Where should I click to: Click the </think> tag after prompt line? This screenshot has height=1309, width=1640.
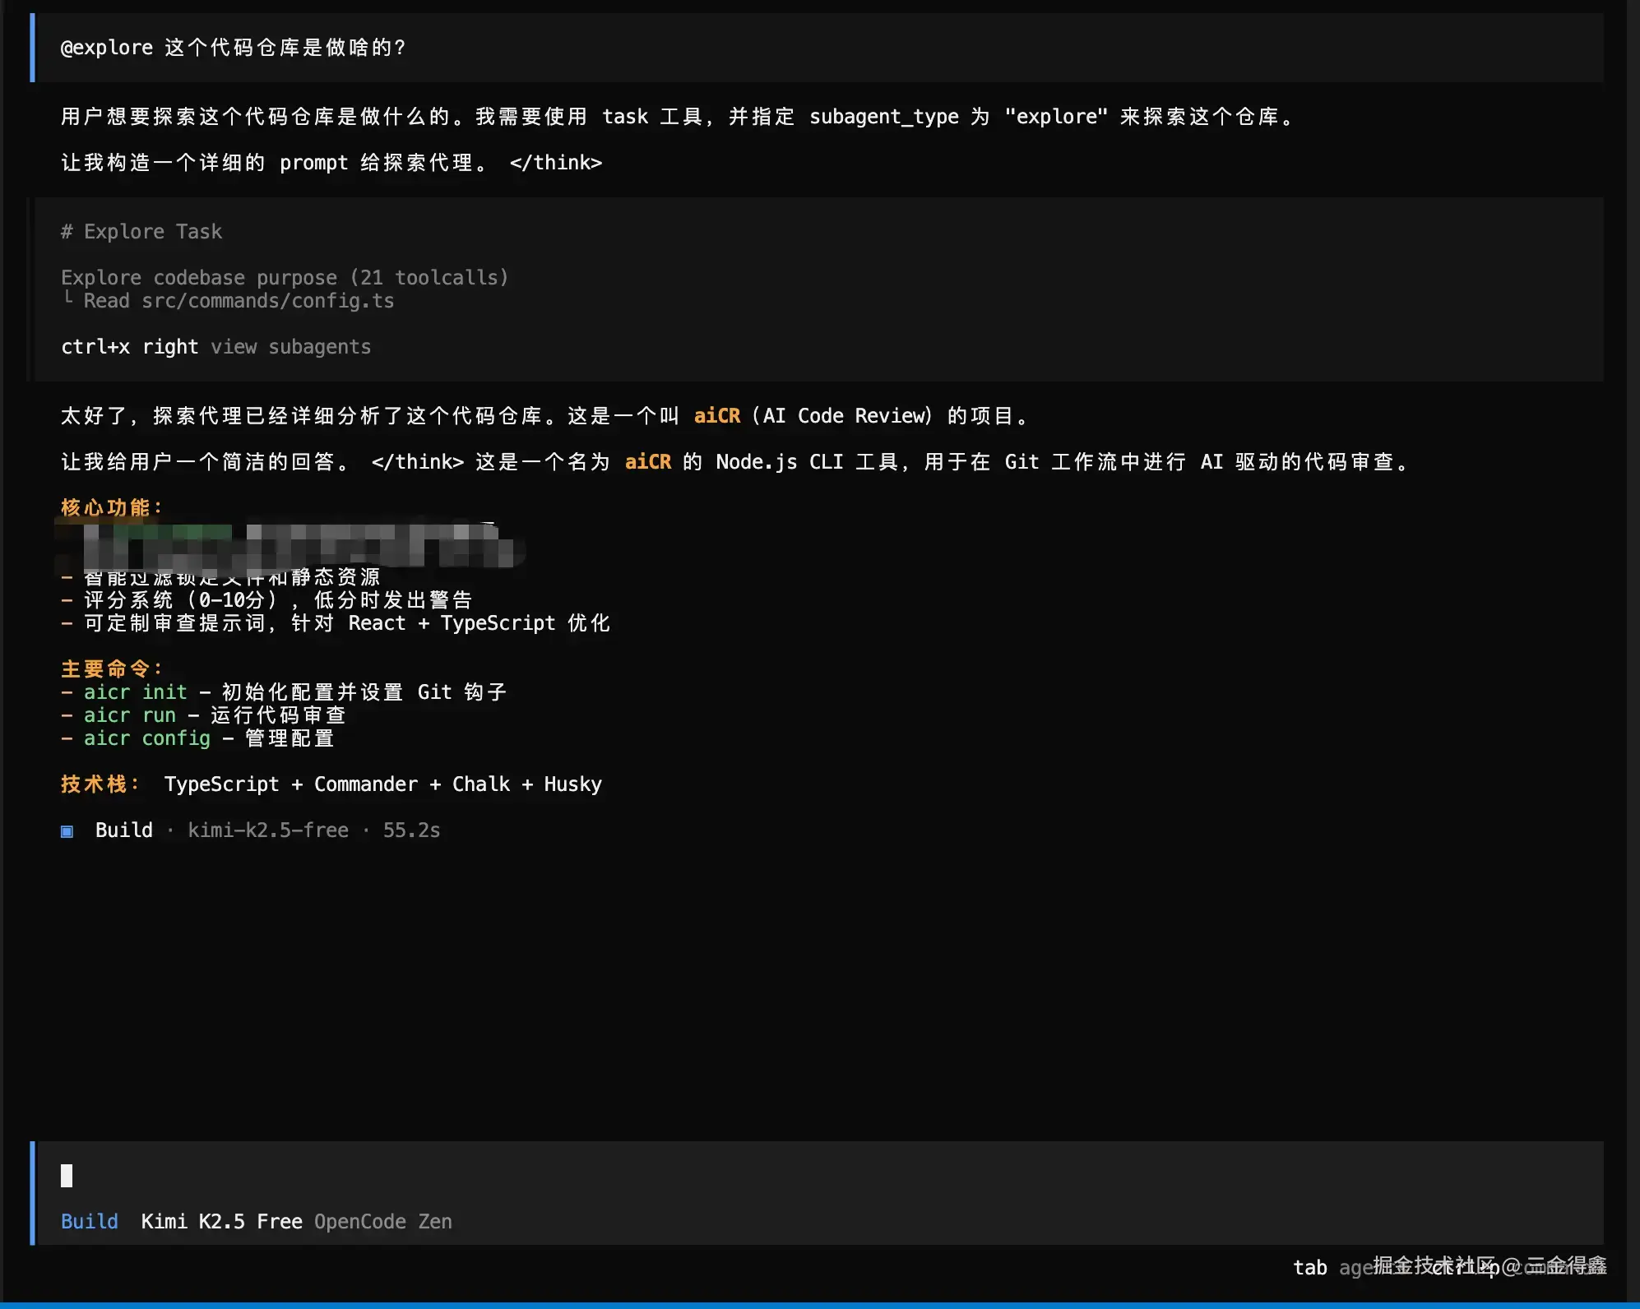point(556,163)
